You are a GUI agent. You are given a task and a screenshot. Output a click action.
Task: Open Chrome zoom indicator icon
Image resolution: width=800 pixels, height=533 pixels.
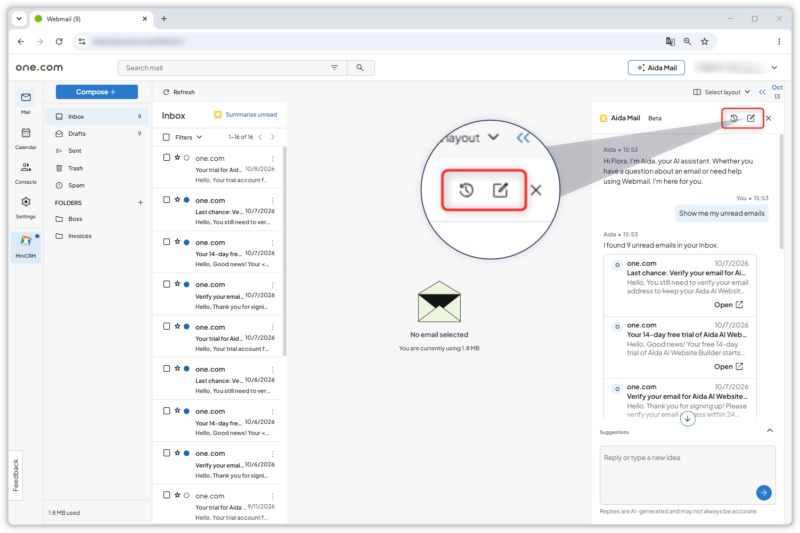pyautogui.click(x=688, y=42)
